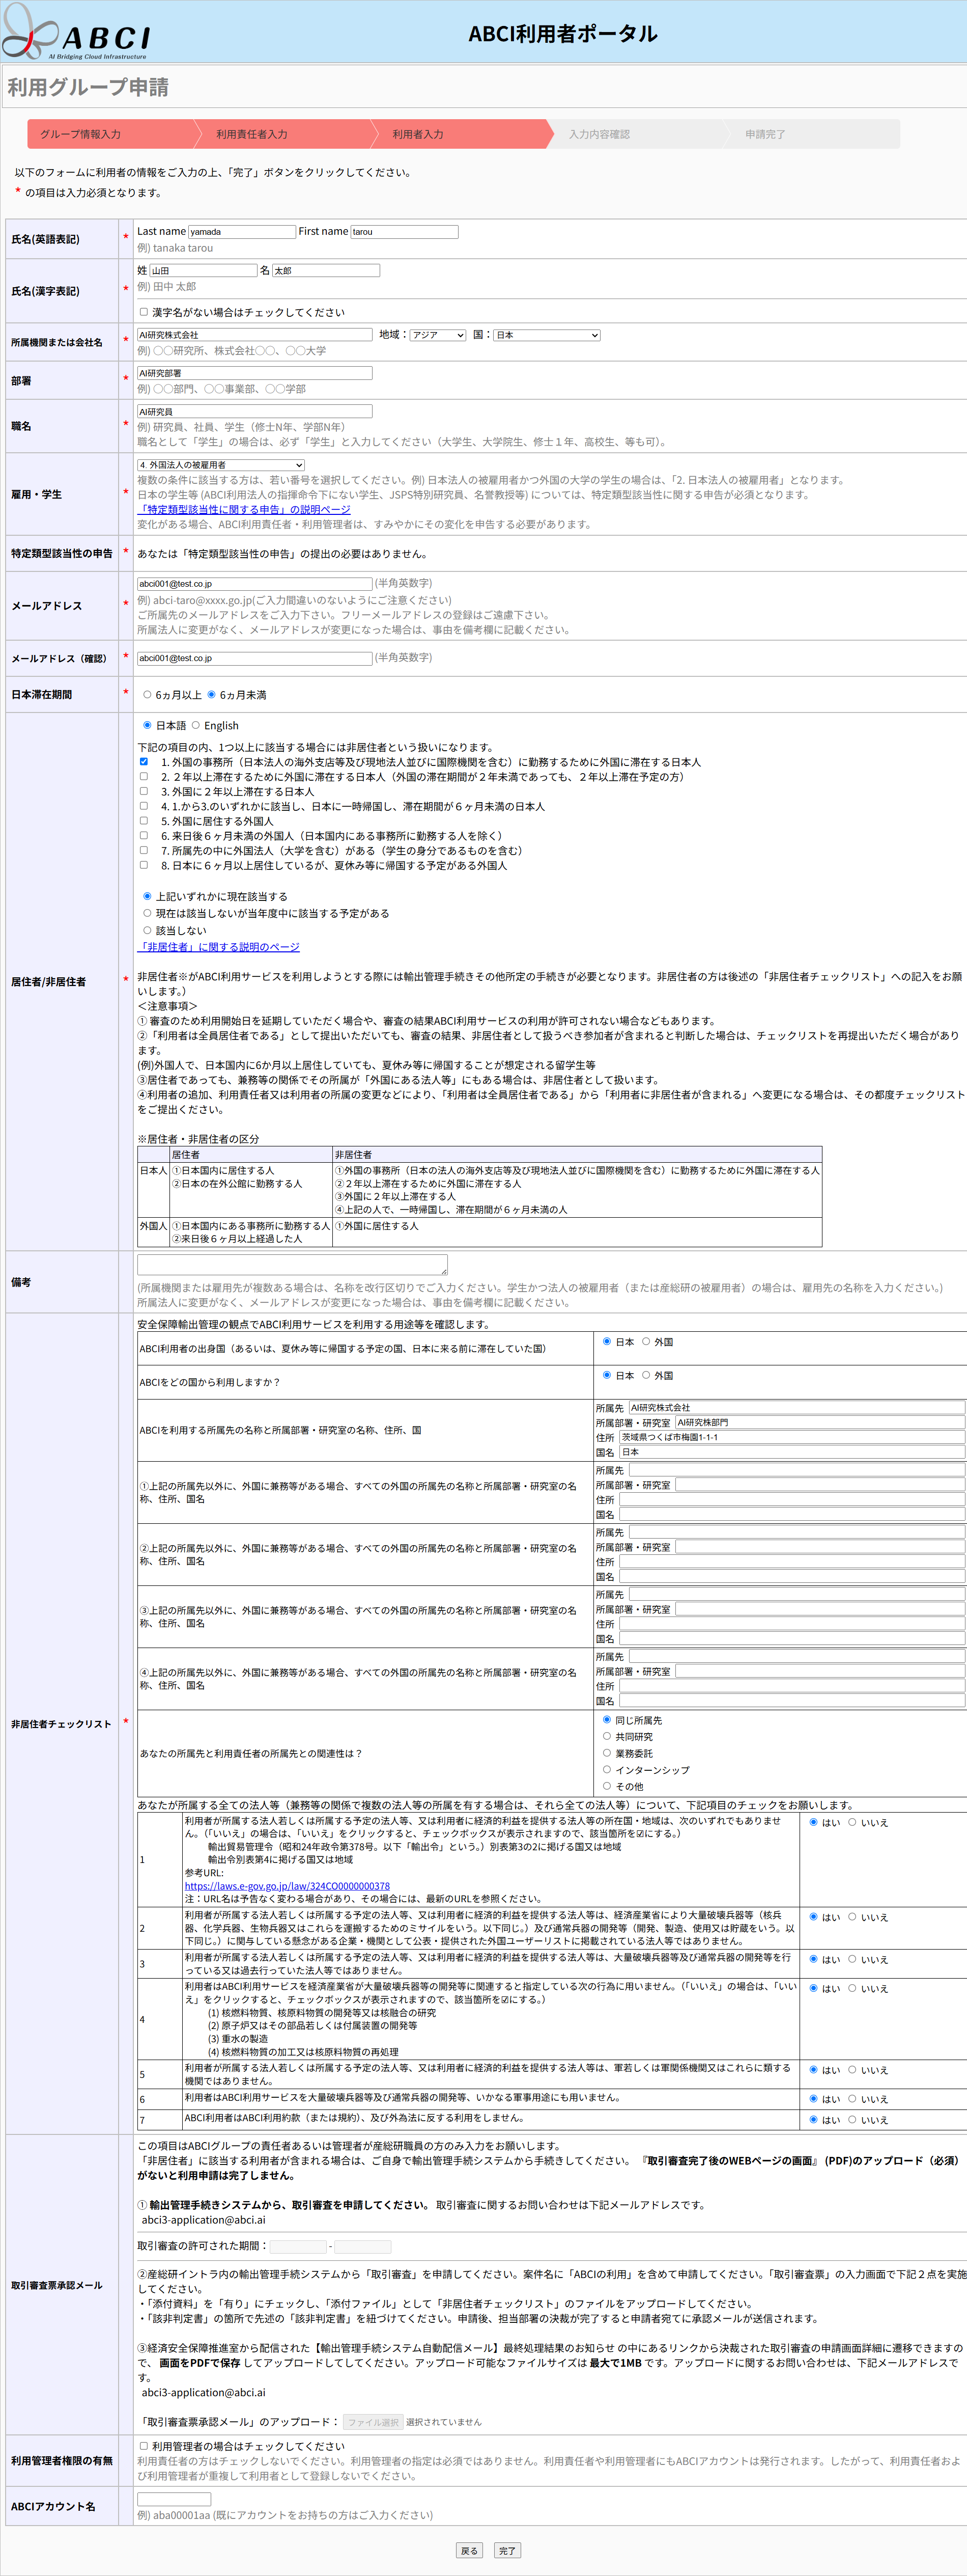Select the 該当しない radio button

(x=147, y=931)
